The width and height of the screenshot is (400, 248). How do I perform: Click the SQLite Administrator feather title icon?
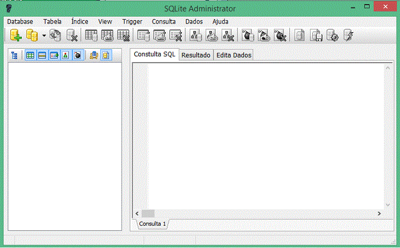coord(9,9)
